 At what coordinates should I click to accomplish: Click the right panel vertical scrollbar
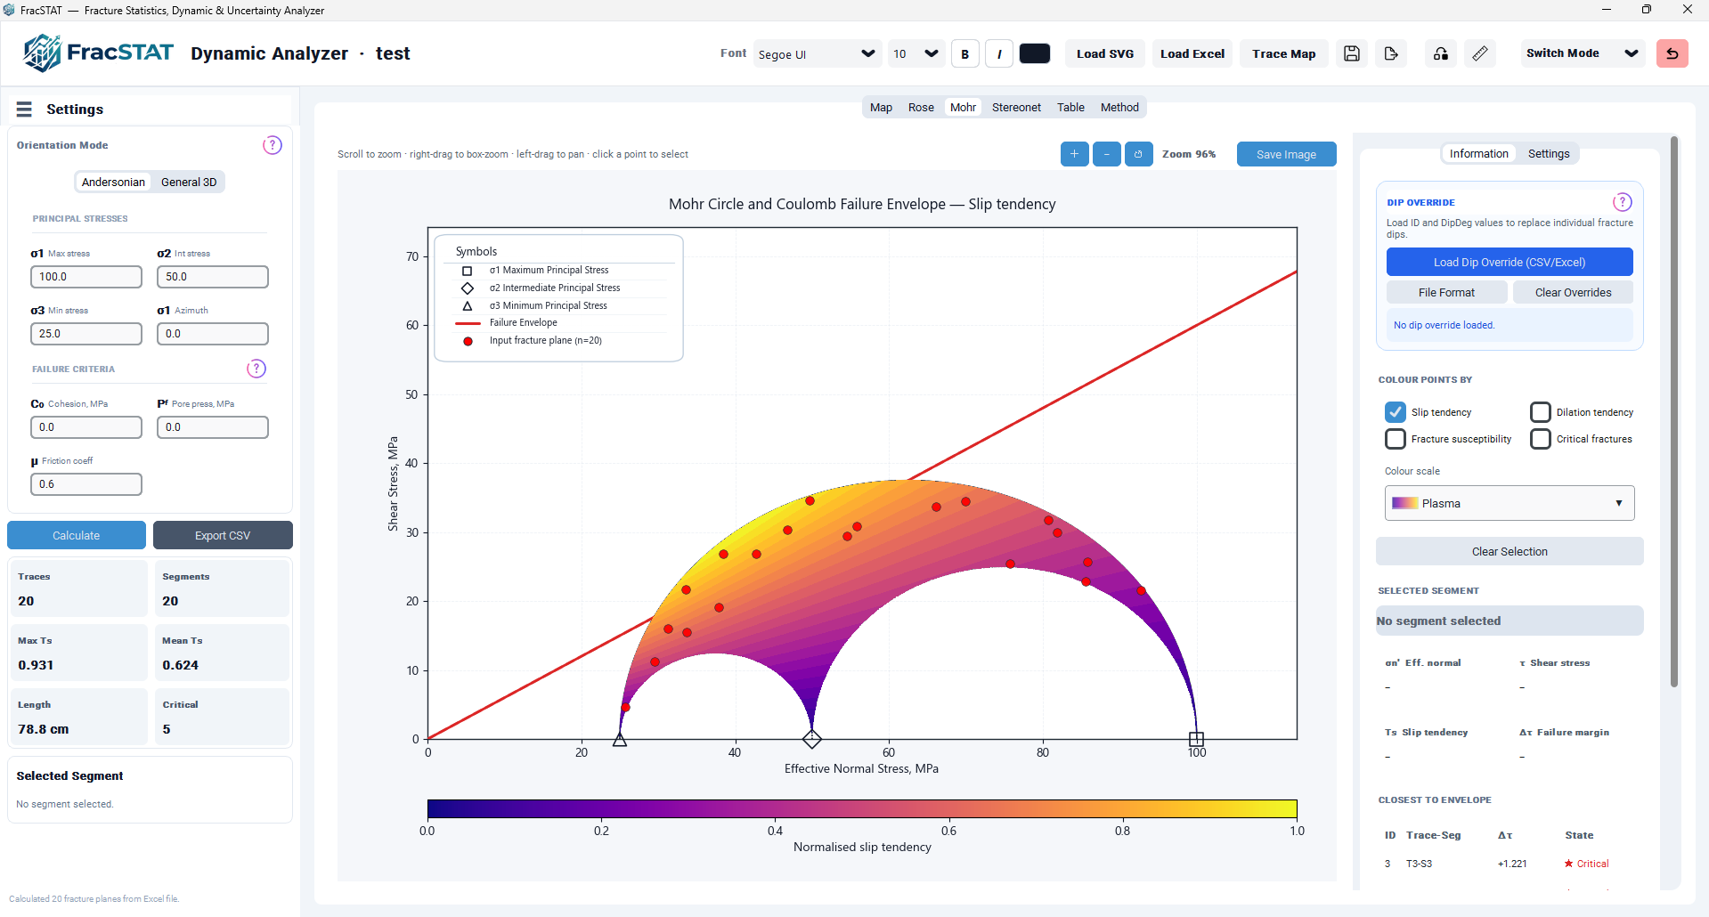(x=1674, y=411)
